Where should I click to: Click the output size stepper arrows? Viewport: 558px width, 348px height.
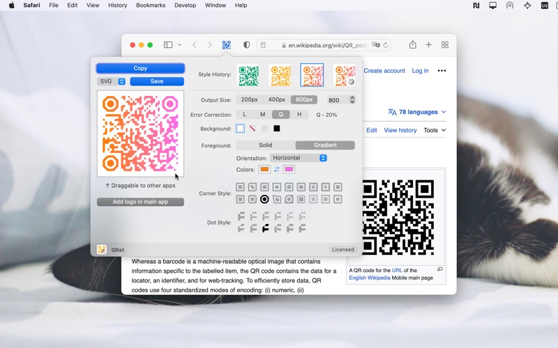[352, 100]
